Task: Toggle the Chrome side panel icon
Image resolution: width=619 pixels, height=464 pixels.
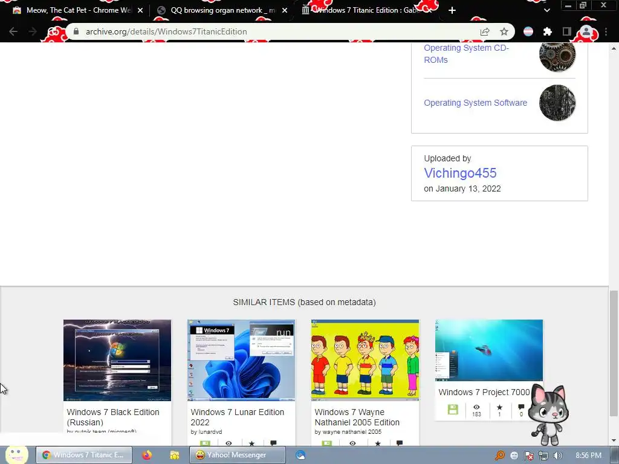Action: (567, 31)
